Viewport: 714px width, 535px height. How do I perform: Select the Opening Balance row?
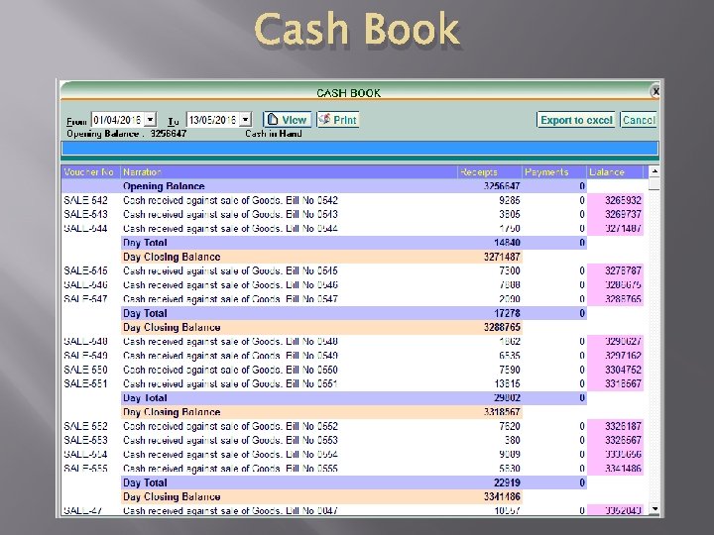323,186
